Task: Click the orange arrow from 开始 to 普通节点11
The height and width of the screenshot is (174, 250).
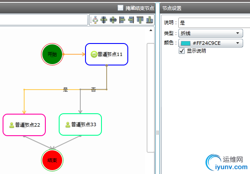Action: pyautogui.click(x=74, y=54)
